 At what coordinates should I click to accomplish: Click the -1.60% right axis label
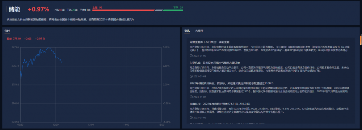[167, 122]
